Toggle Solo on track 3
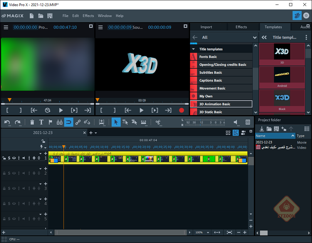Image resolution: width=312 pixels, height=243 pixels. 9,189
